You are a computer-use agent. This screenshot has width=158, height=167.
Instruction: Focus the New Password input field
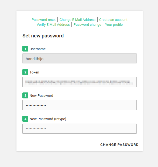[x=80, y=105]
